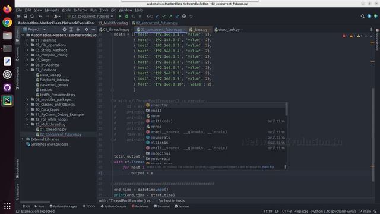Viewport: 380px width, 214px height.
Task: Save all files icon
Action: 25,16
